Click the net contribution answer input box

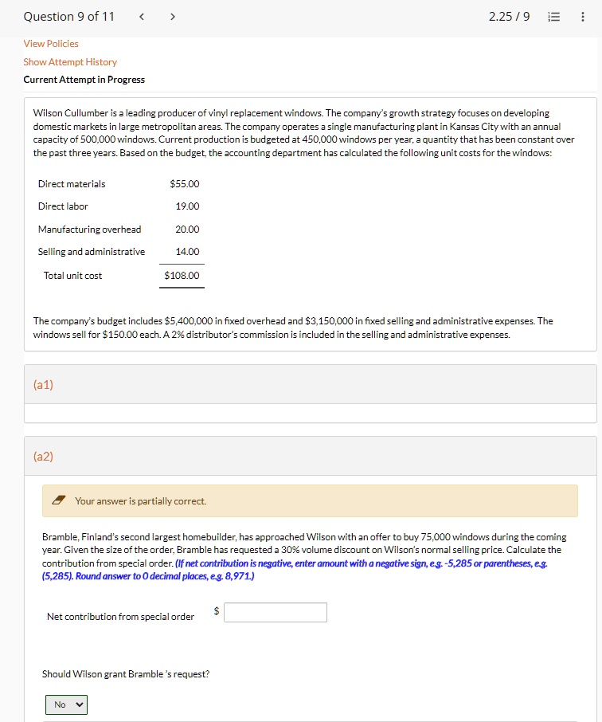click(x=276, y=612)
